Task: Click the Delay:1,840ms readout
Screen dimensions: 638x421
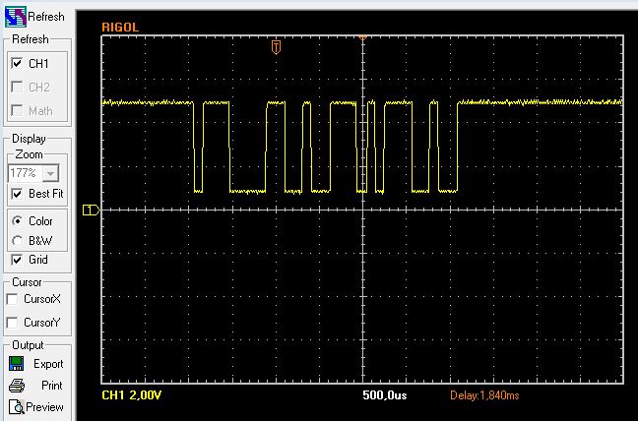Action: 484,395
